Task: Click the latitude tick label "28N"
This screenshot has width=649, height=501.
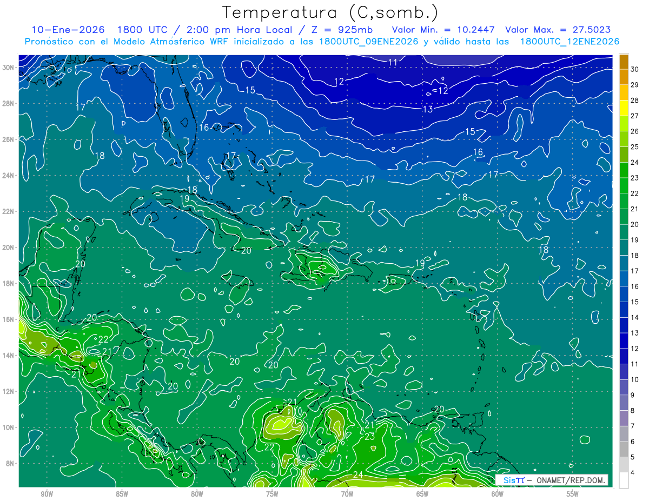Action: 9,103
